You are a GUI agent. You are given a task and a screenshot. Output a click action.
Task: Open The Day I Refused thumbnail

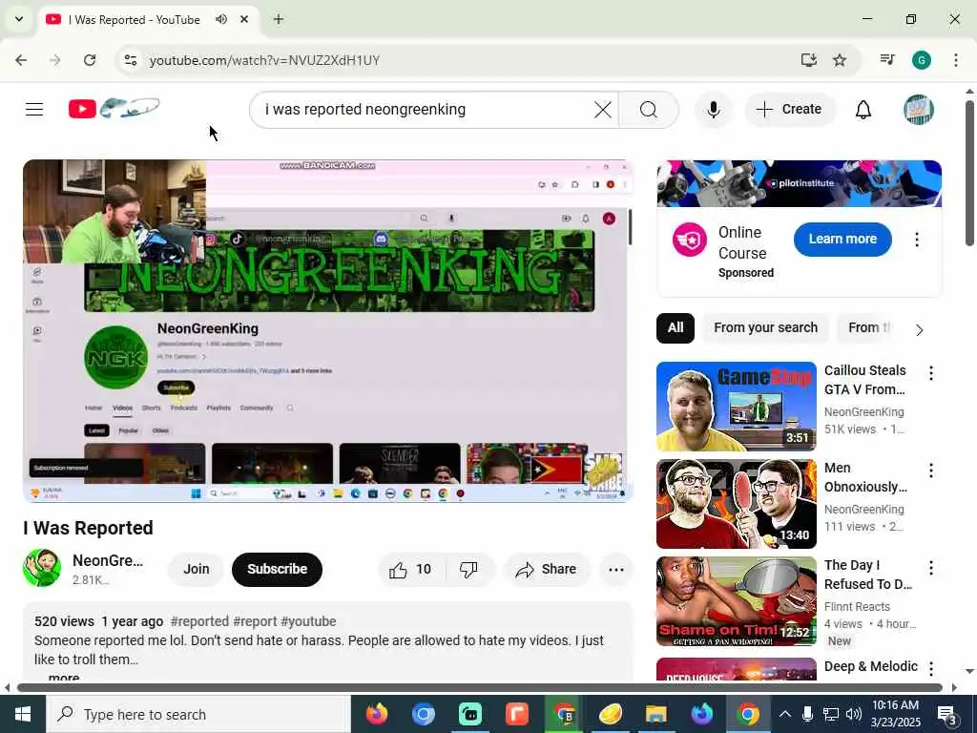tap(736, 601)
